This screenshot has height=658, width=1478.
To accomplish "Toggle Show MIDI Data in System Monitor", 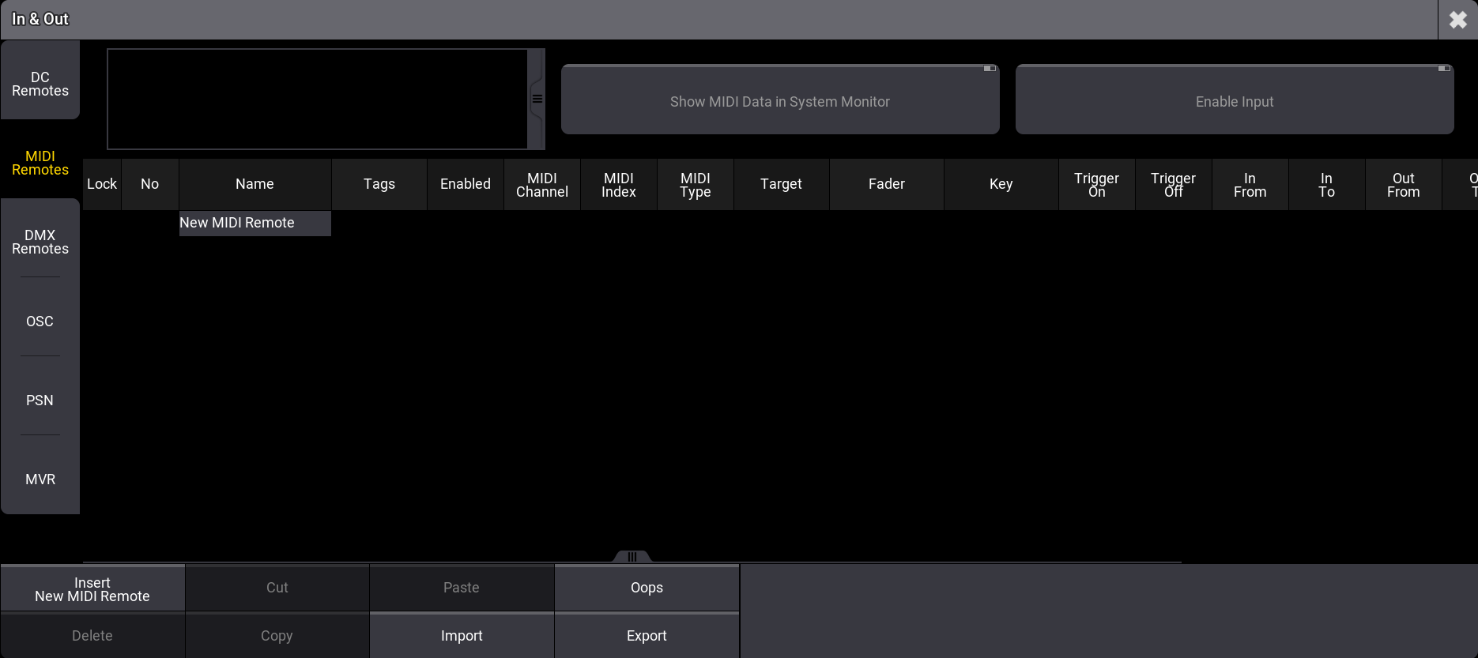I will [x=779, y=101].
